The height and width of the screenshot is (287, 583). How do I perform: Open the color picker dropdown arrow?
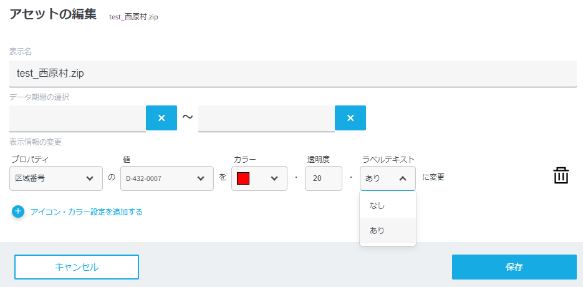point(274,178)
